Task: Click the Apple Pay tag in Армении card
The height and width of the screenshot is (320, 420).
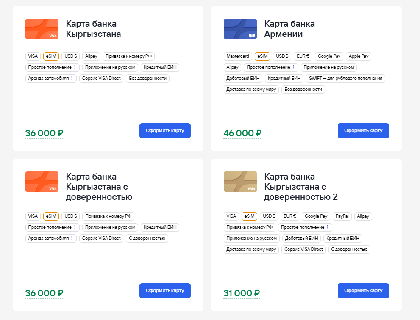Action: pyautogui.click(x=359, y=56)
